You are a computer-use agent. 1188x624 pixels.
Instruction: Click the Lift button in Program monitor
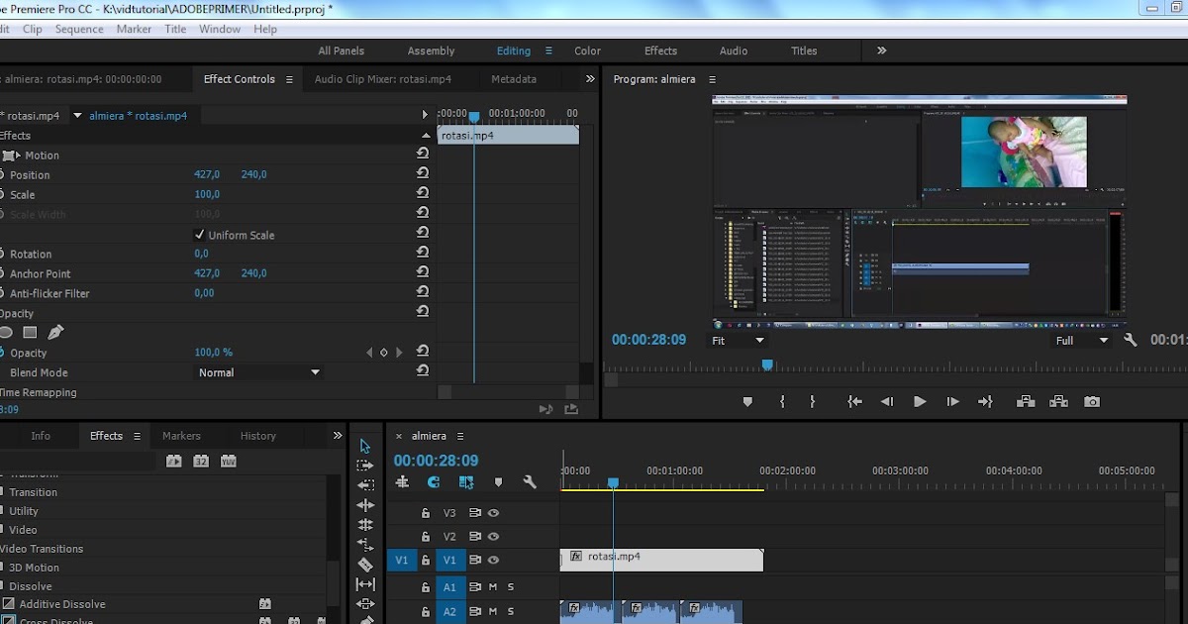[1026, 402]
